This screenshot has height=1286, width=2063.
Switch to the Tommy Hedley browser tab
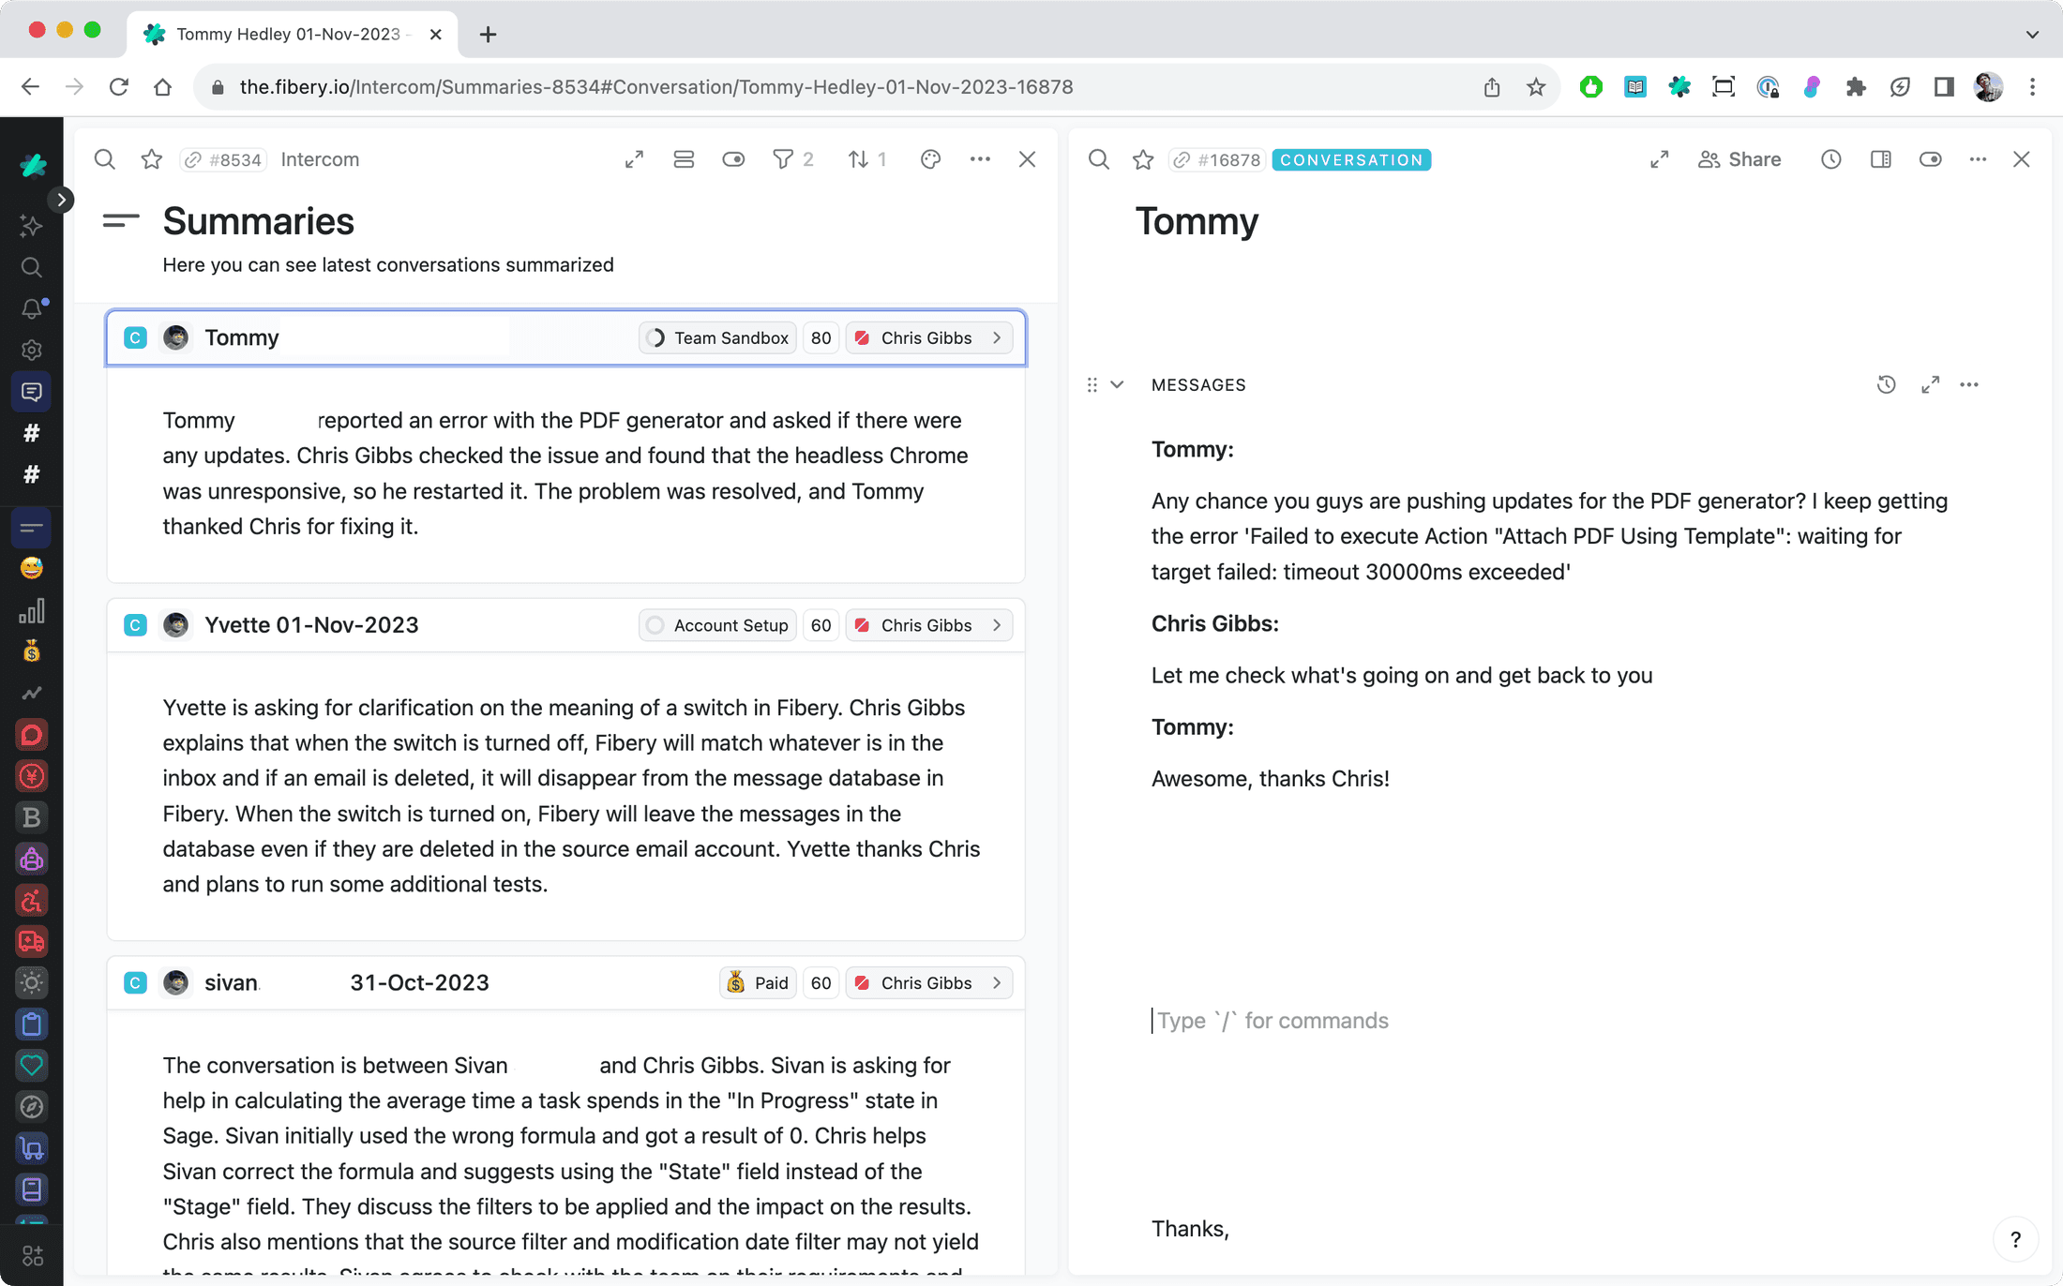291,34
